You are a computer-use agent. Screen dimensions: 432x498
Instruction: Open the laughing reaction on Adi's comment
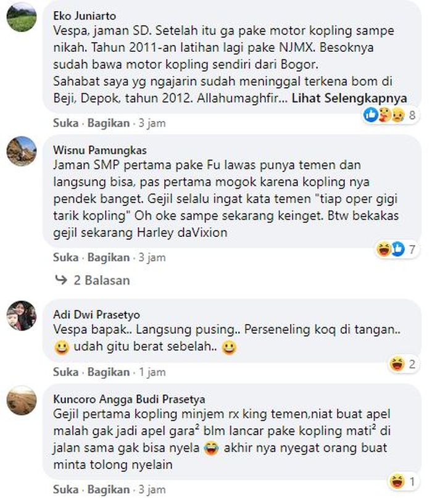tap(397, 364)
